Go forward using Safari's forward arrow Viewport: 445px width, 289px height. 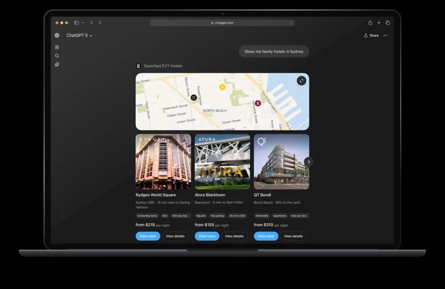(x=100, y=23)
